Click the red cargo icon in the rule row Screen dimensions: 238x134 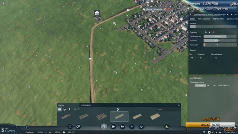(x=213, y=32)
